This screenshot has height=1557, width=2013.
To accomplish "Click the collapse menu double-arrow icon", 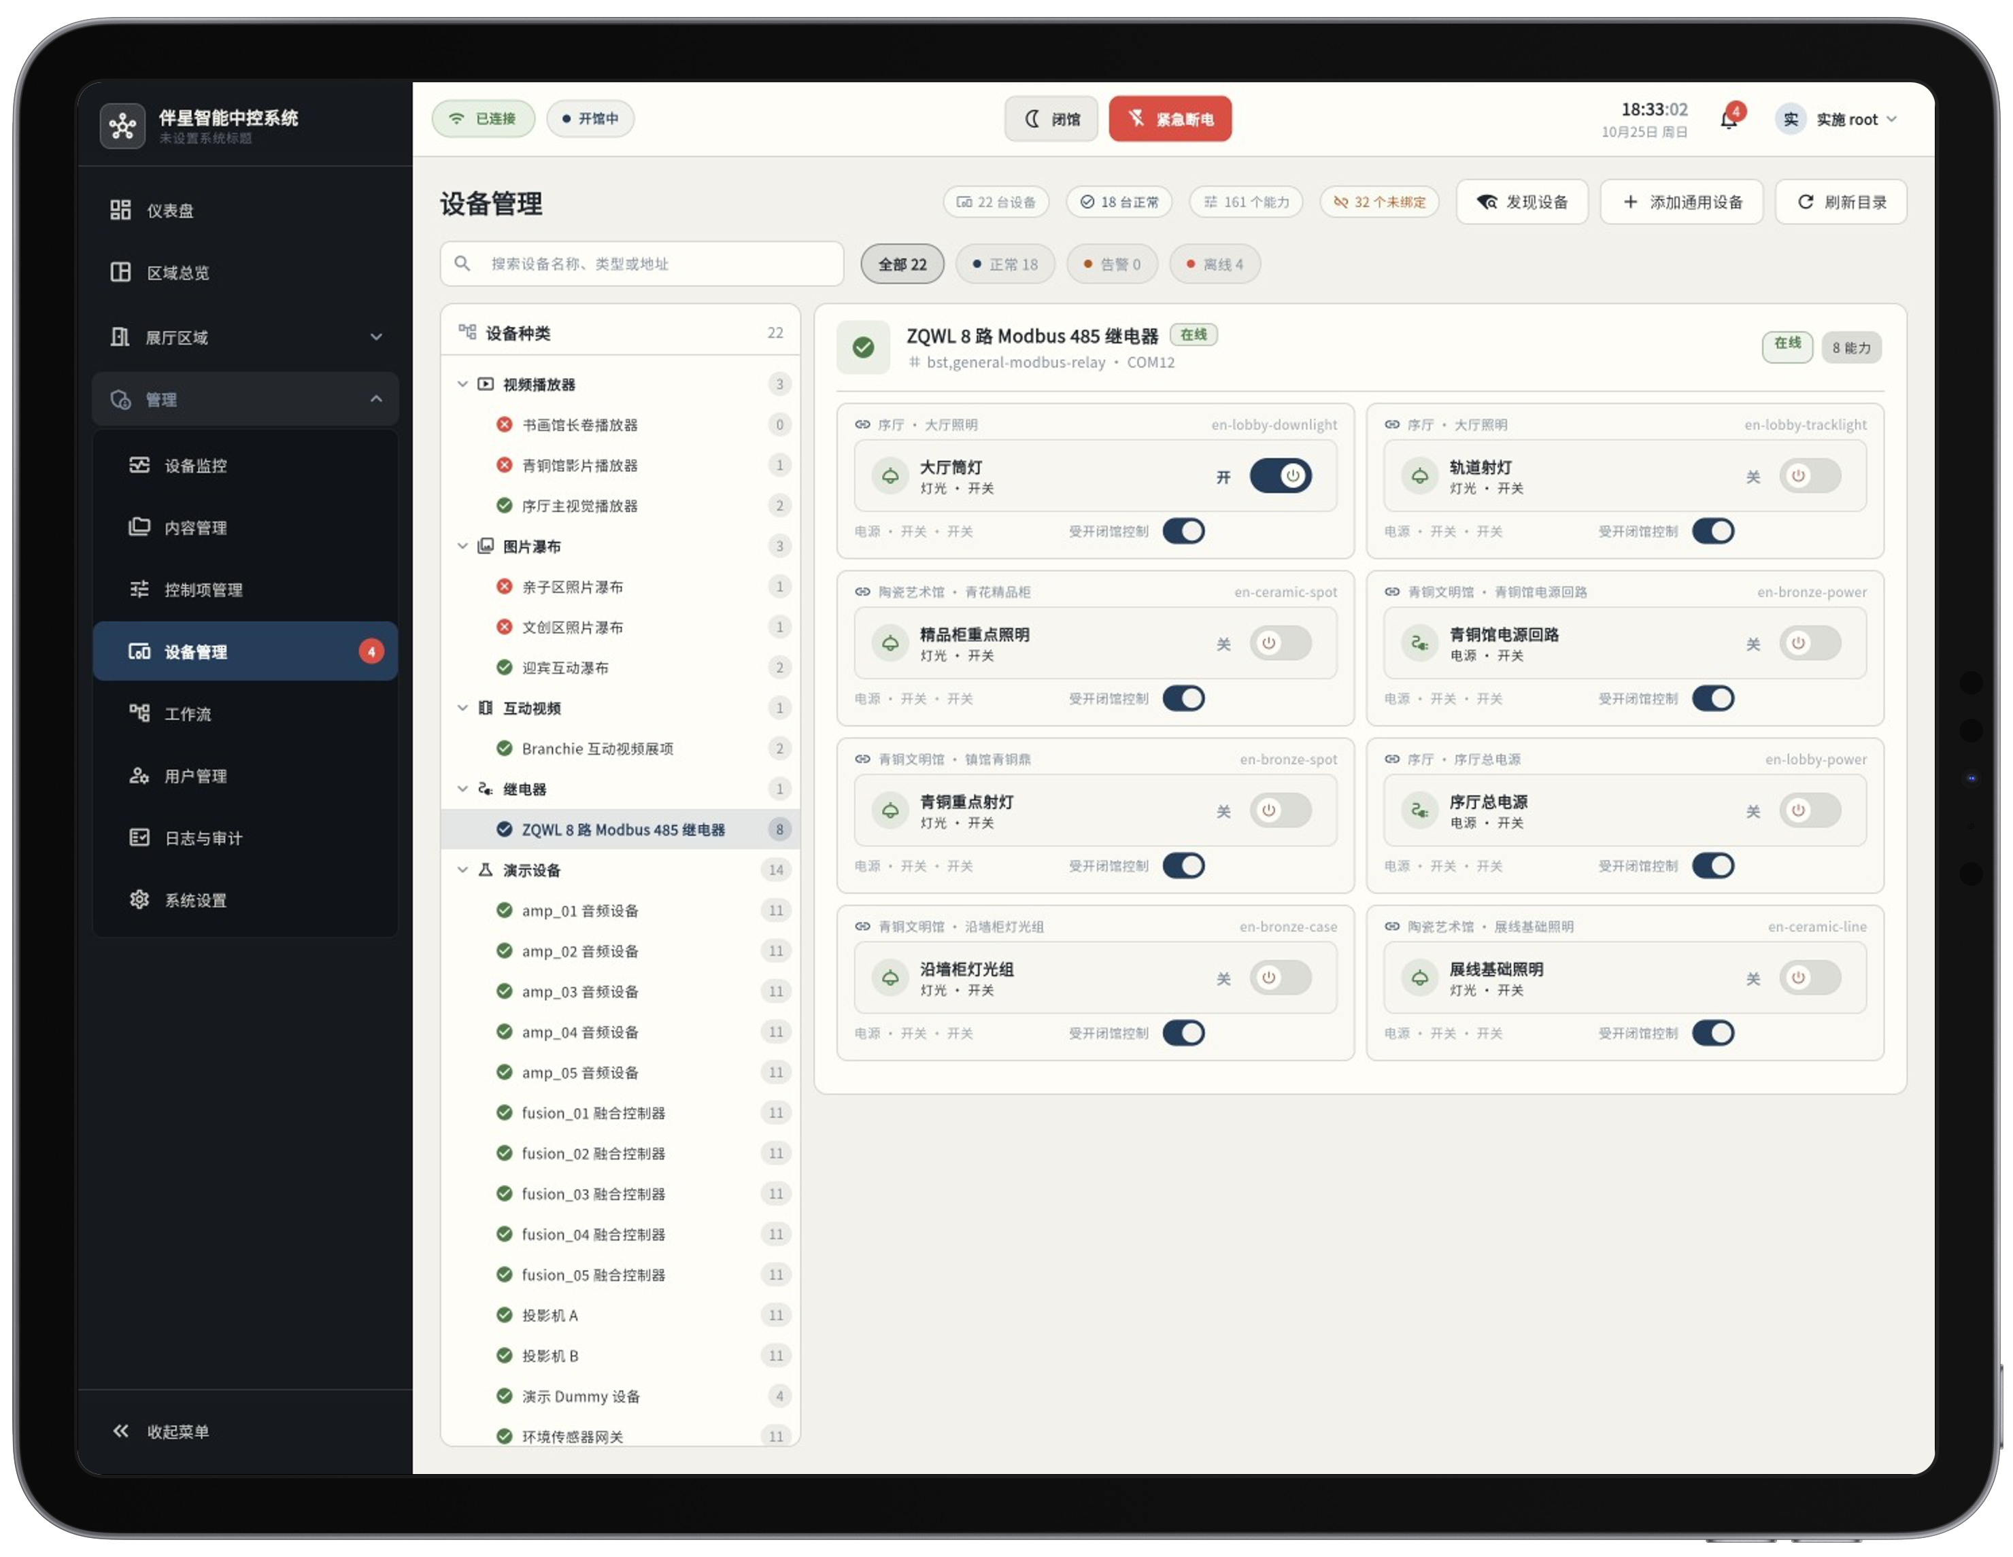I will [x=121, y=1431].
